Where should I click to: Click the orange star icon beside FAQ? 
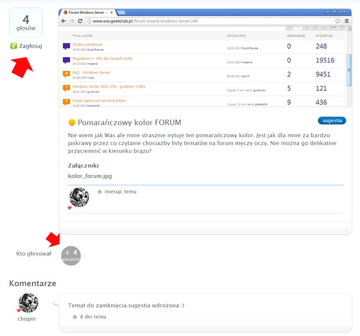(x=67, y=75)
